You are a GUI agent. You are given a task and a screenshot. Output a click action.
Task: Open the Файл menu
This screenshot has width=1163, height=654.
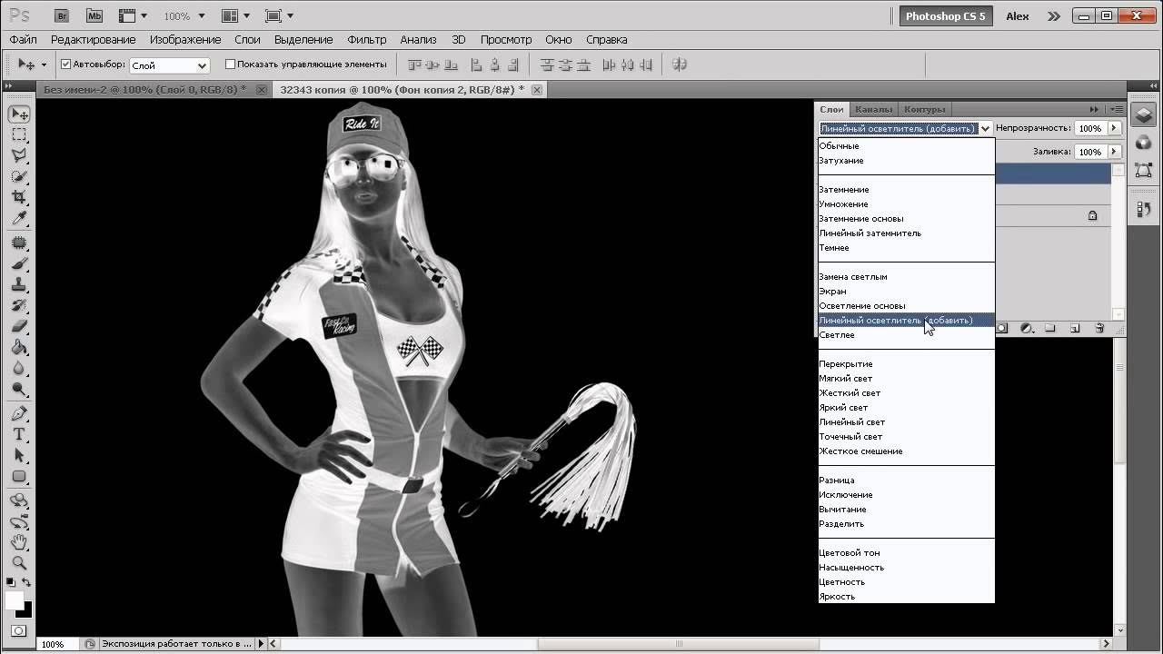click(x=23, y=40)
